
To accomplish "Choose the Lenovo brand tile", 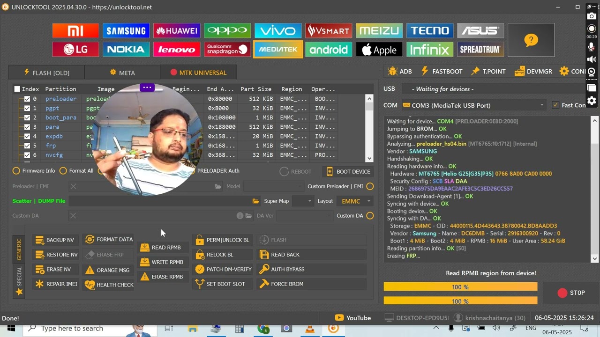I will (177, 49).
